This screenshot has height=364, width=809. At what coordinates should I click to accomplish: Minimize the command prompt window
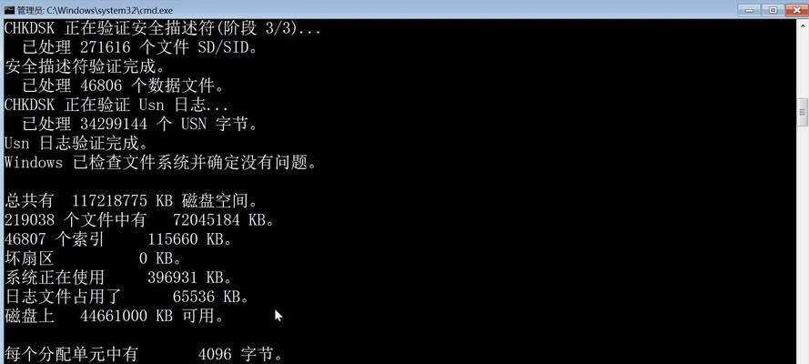click(749, 10)
